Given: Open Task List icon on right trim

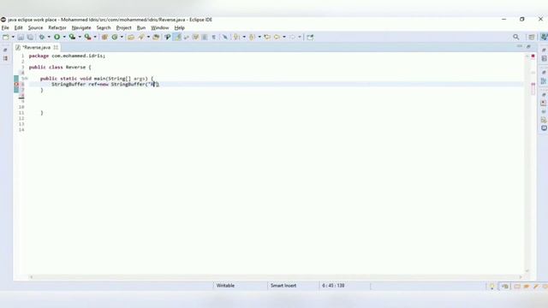Looking at the screenshot, I should click(544, 59).
